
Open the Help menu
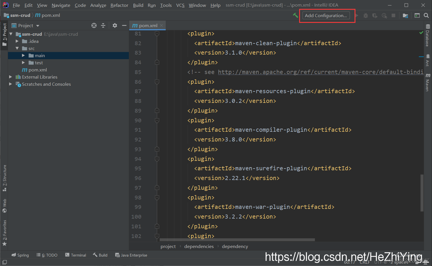[215, 5]
